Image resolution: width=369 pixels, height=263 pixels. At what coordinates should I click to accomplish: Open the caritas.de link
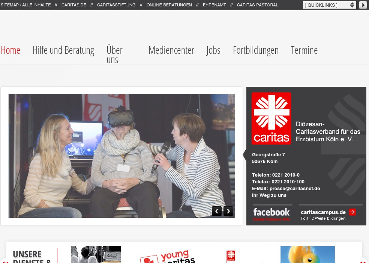pyautogui.click(x=73, y=5)
